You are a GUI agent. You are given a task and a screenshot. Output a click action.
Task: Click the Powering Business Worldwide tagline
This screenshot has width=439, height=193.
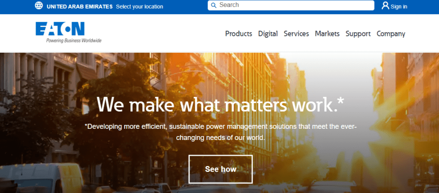(74, 41)
